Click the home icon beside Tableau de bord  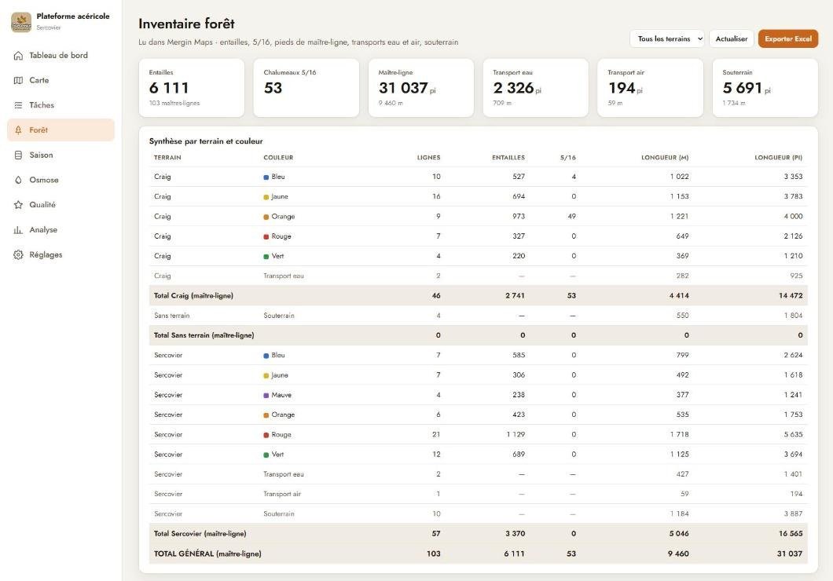(18, 56)
